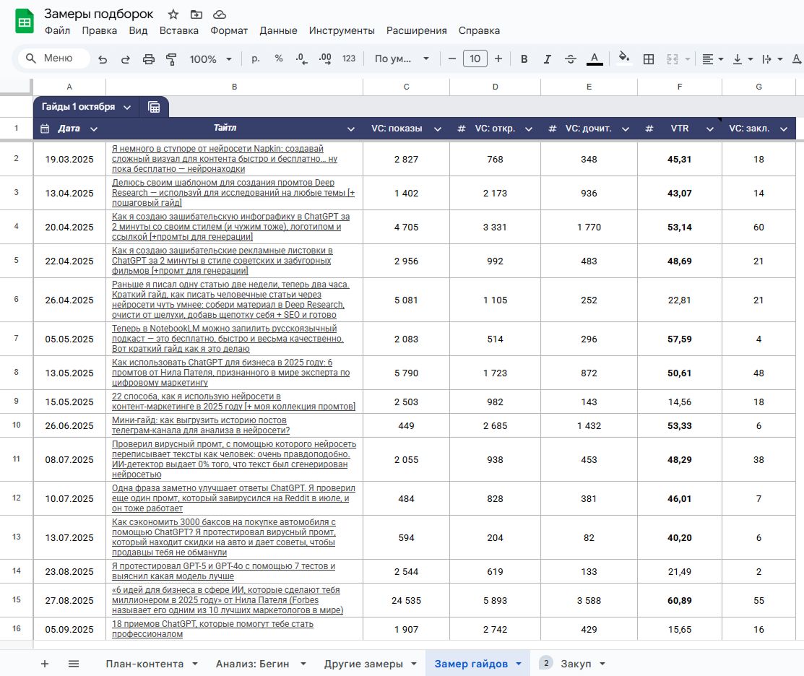Open the Данные menu

278,30
